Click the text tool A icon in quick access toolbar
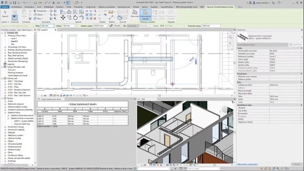The height and width of the screenshot is (171, 304). click(54, 3)
